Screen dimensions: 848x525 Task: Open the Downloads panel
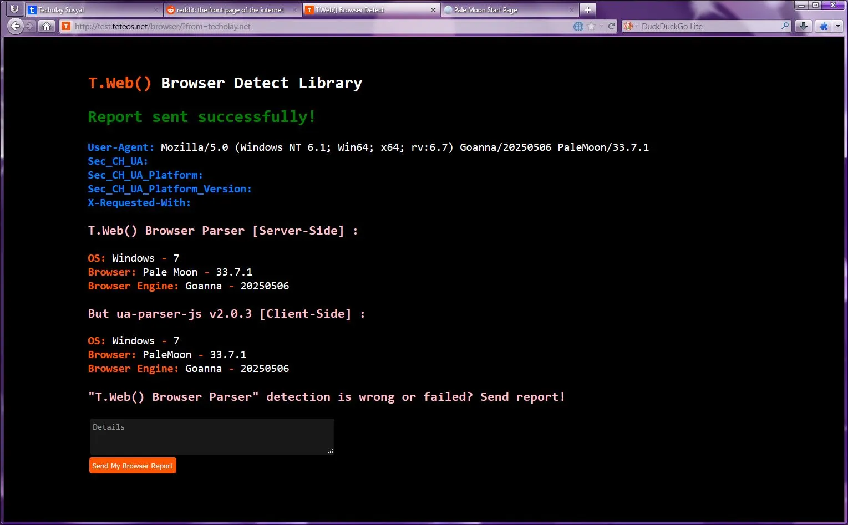[x=803, y=26]
